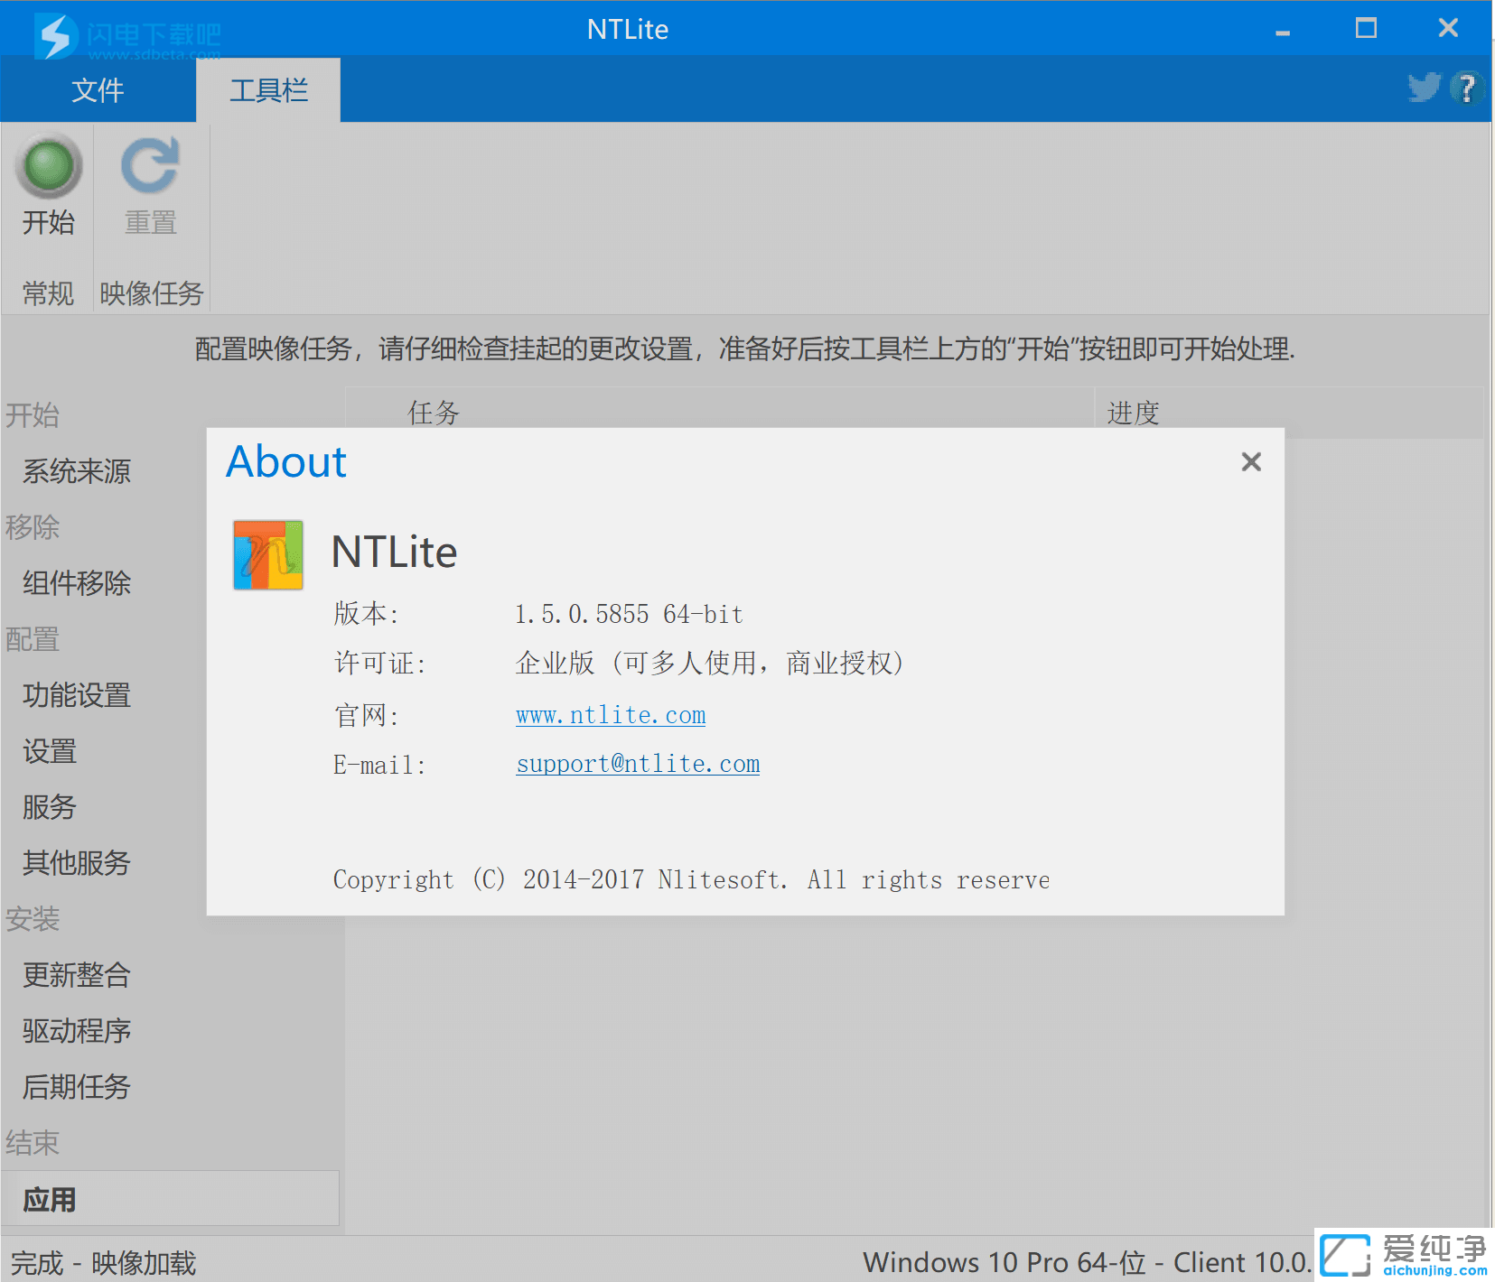Close the About dialog with X
Viewport: 1495px width, 1282px height.
1251,462
